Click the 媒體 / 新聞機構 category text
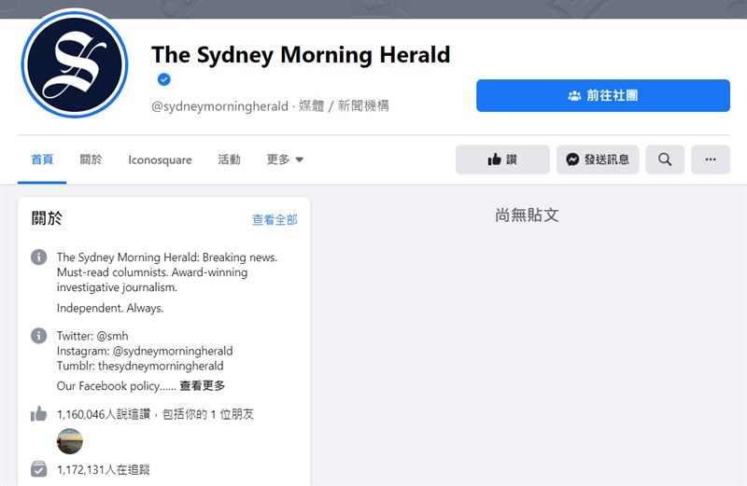The width and height of the screenshot is (747, 486). pyautogui.click(x=344, y=105)
